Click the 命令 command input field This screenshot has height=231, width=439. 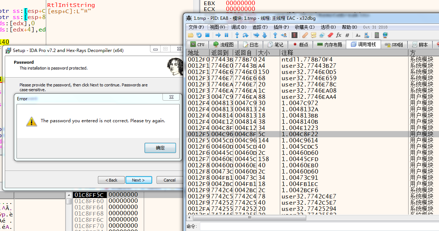tap(319, 226)
